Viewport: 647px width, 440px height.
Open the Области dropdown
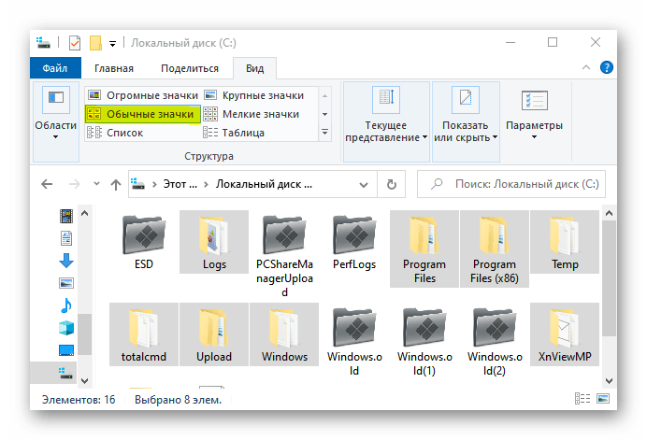click(x=56, y=121)
